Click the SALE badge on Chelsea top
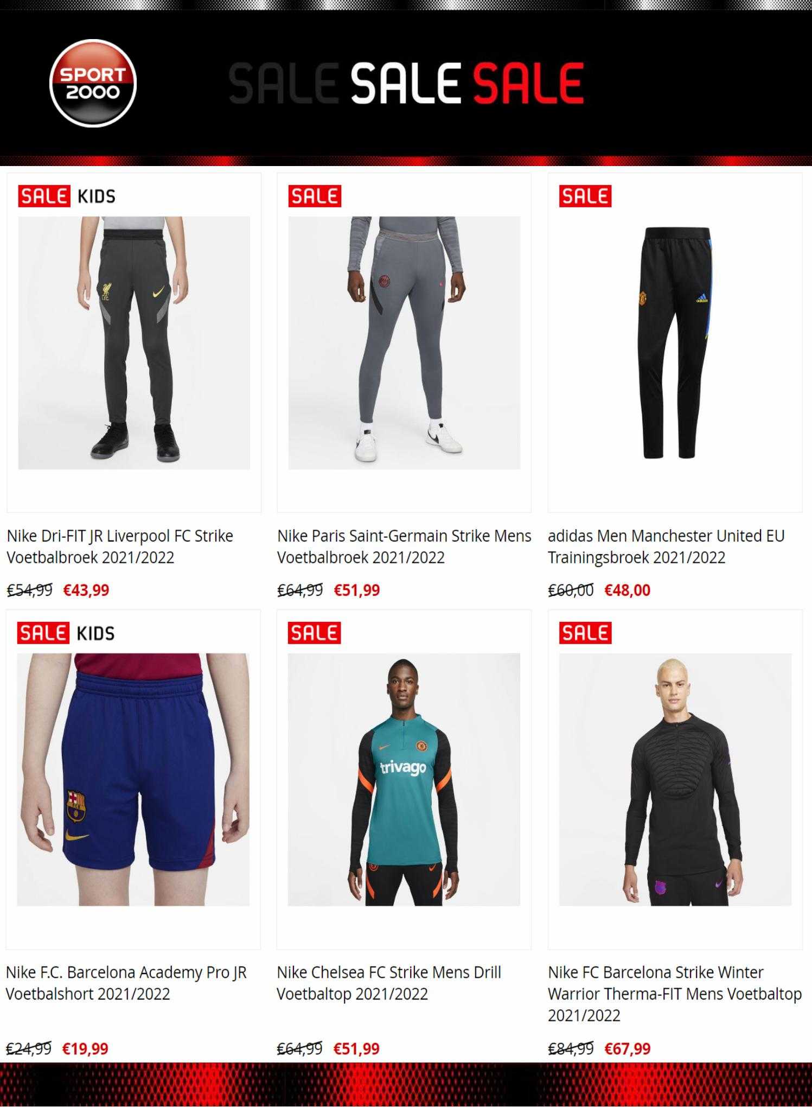Viewport: 812px width, 1107px height. tap(314, 633)
